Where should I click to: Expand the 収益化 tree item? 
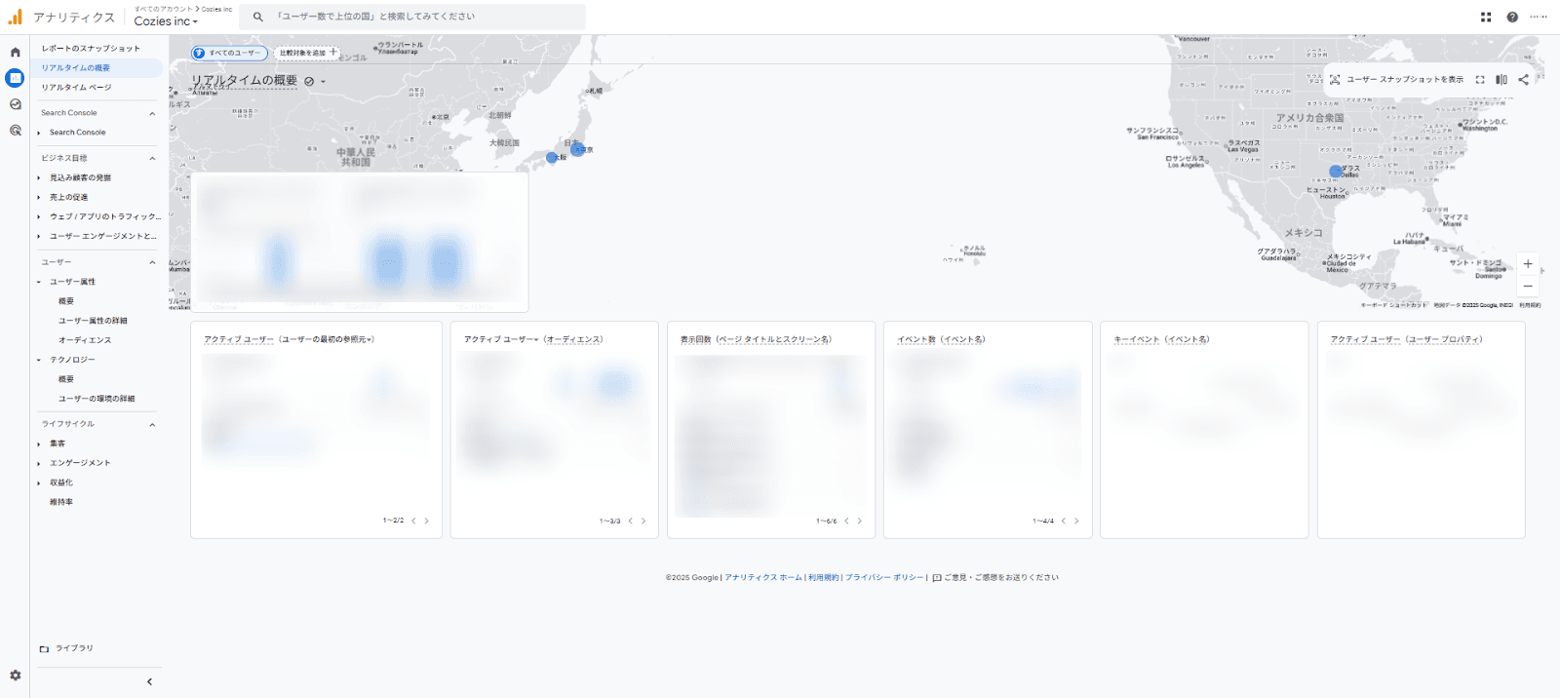click(39, 483)
